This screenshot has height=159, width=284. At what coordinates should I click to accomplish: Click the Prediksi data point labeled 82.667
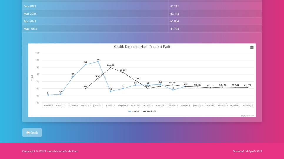(x=123, y=72)
